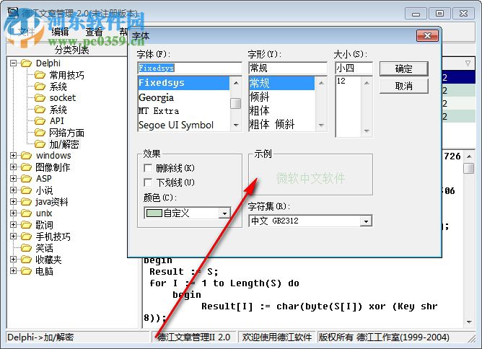Click the 字形 list scroll down arrow
Screen dimensions: 482x349
tap(321, 125)
